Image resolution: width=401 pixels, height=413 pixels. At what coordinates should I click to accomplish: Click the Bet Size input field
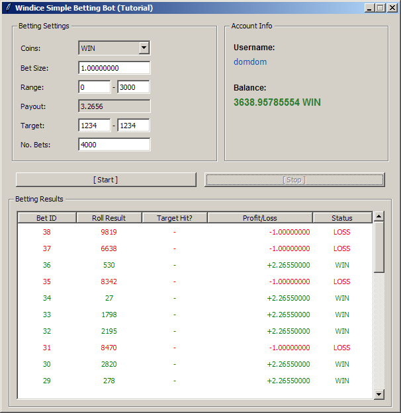pos(114,68)
